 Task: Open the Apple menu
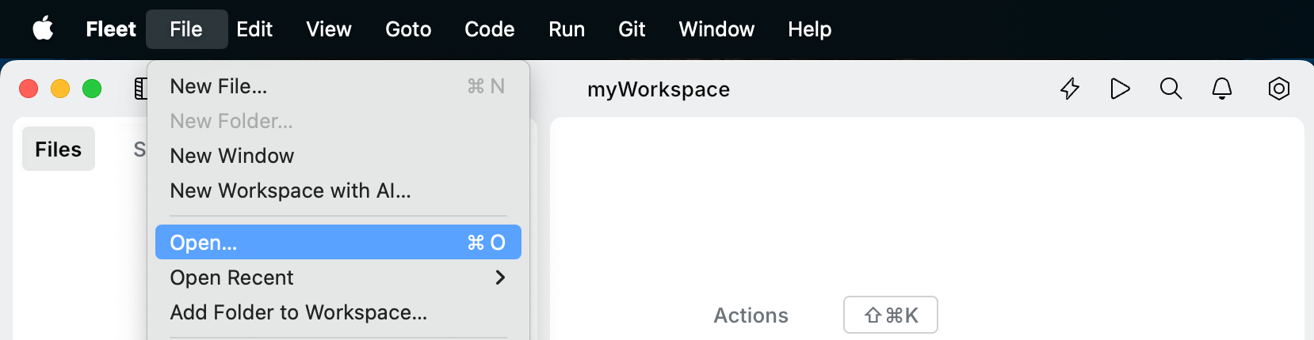(x=43, y=29)
